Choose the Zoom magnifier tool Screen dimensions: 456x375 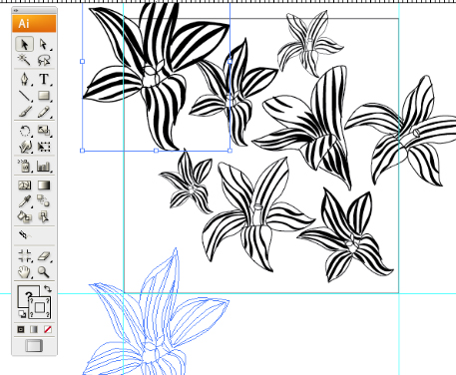44,272
